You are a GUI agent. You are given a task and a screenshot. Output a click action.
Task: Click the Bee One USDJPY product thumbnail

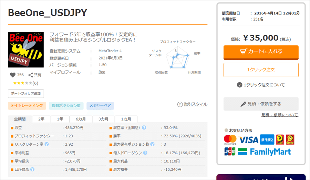(26, 50)
